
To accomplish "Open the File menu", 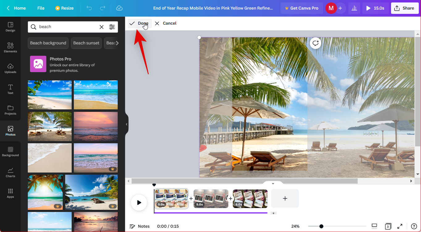I will coord(41,8).
